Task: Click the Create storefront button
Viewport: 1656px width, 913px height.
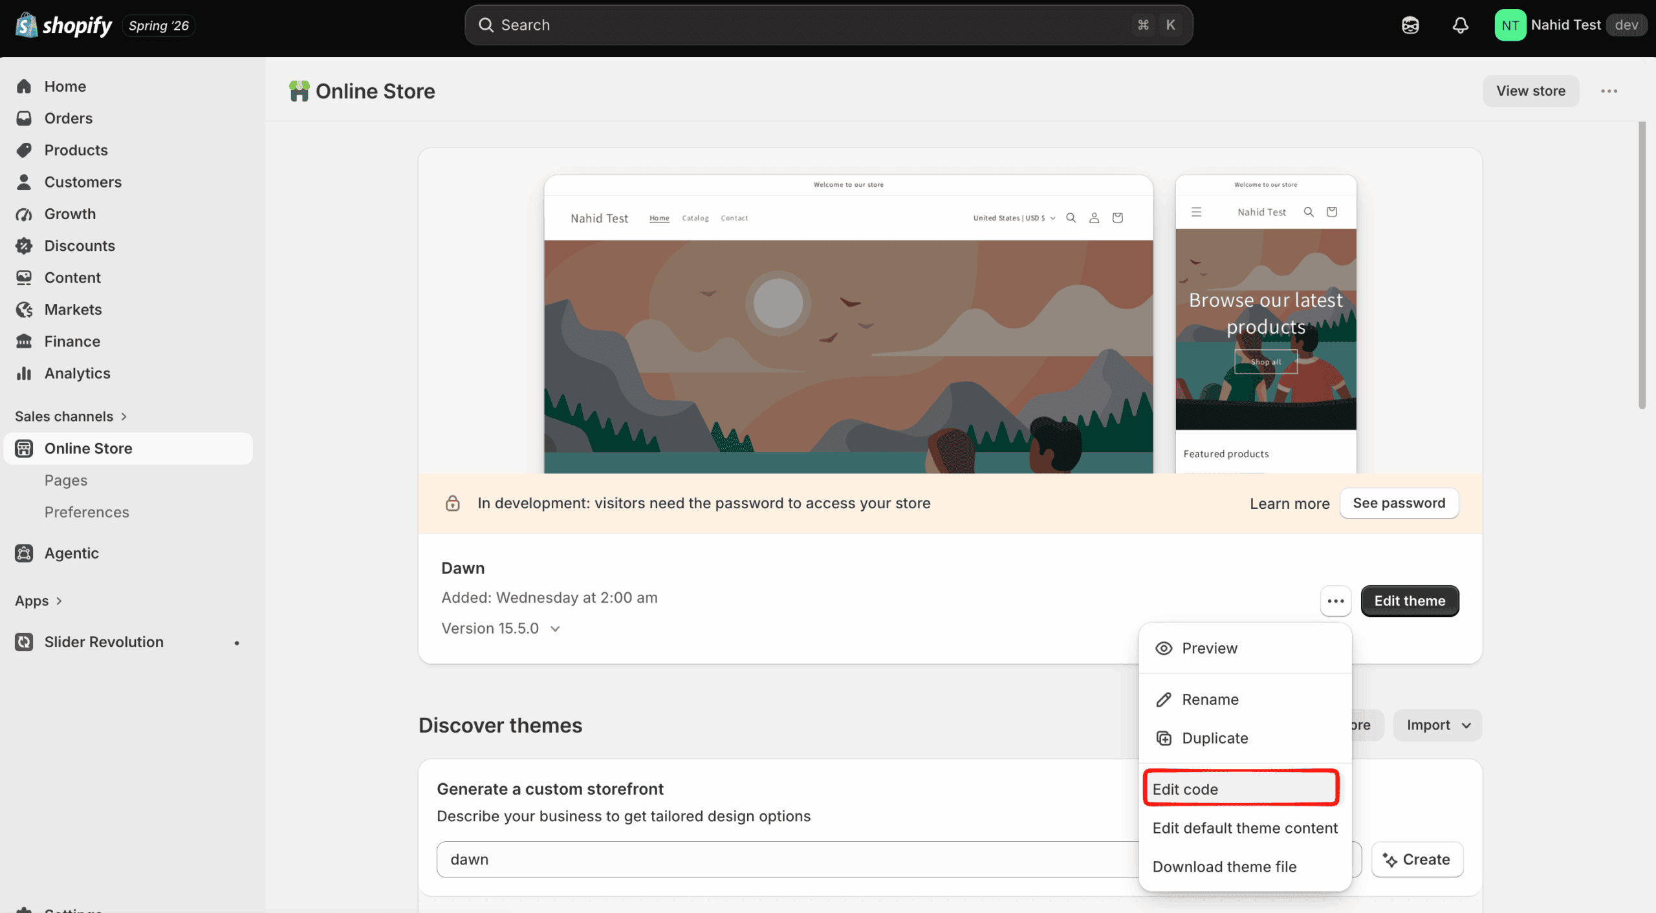Action: click(x=1417, y=859)
